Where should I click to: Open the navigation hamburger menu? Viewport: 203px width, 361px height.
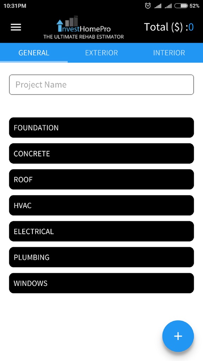click(16, 27)
